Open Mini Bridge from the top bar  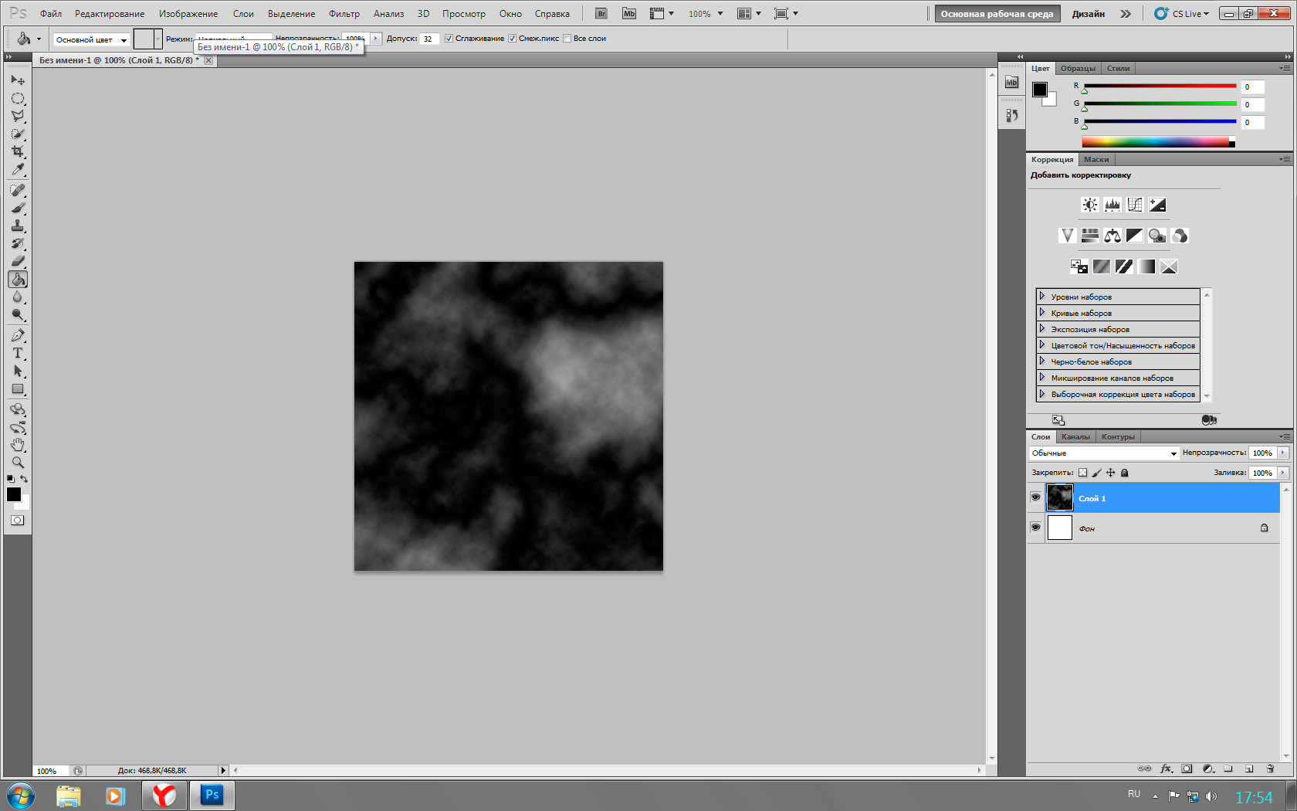(629, 14)
